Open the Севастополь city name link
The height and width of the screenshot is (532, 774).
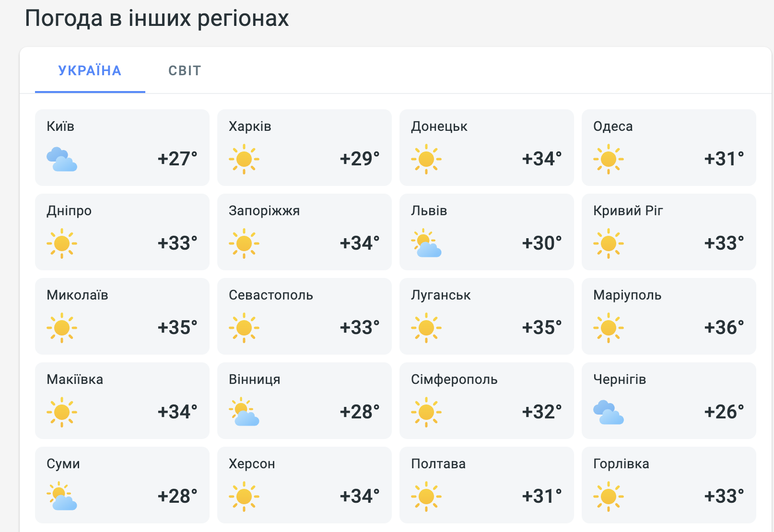(x=271, y=295)
